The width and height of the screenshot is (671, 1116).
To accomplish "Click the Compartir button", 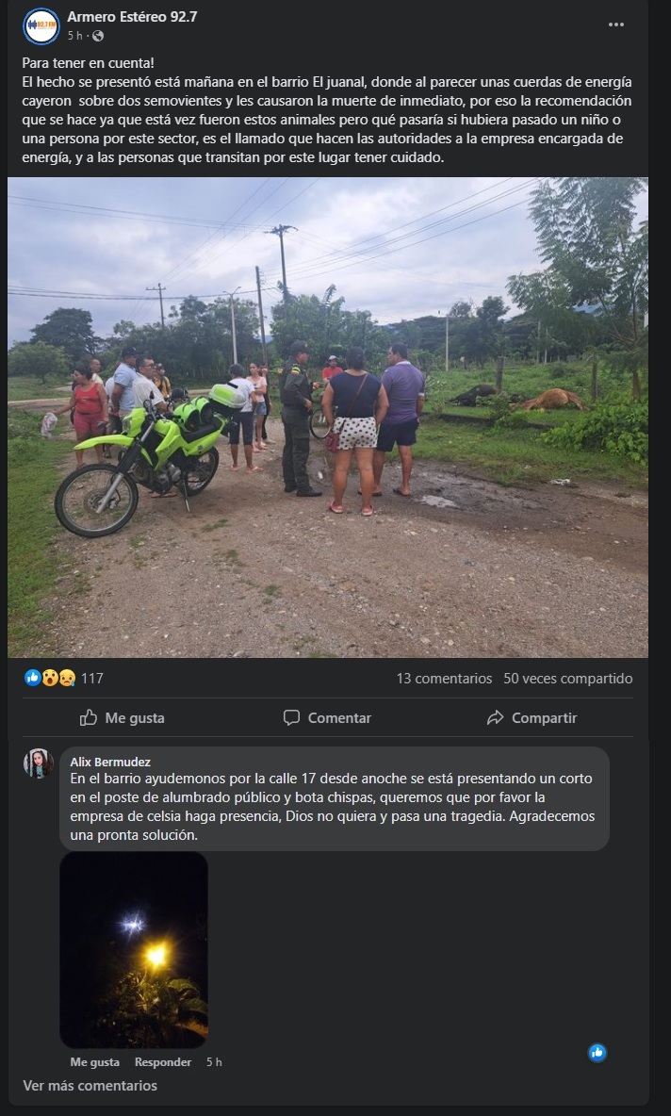I will (x=532, y=717).
